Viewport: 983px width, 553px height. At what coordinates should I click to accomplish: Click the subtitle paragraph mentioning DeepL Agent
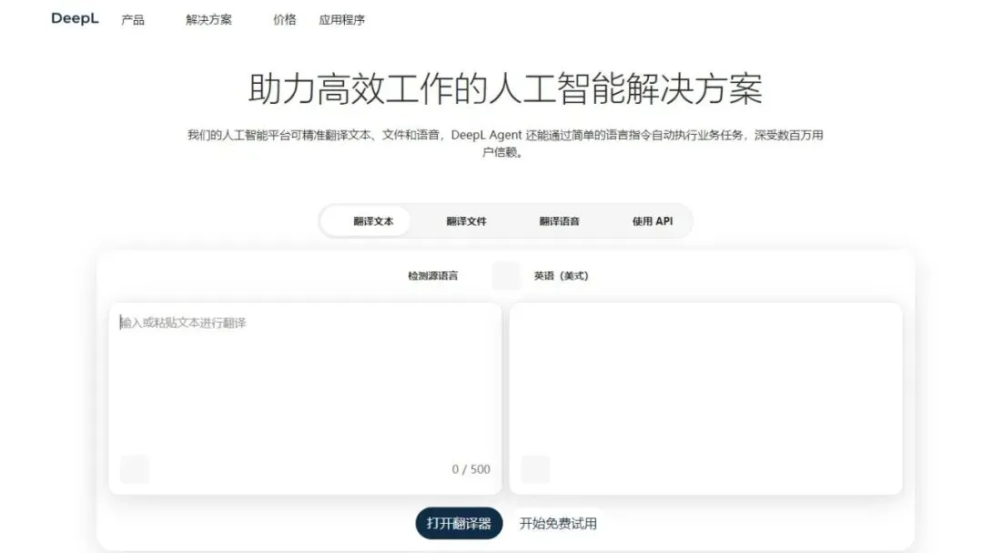tap(505, 143)
